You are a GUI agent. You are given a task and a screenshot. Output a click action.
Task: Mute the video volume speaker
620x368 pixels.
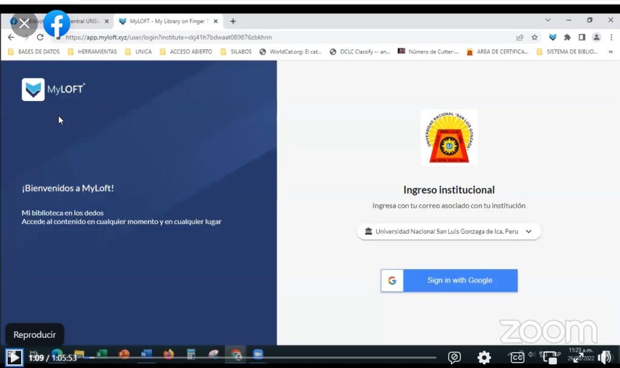pos(604,357)
